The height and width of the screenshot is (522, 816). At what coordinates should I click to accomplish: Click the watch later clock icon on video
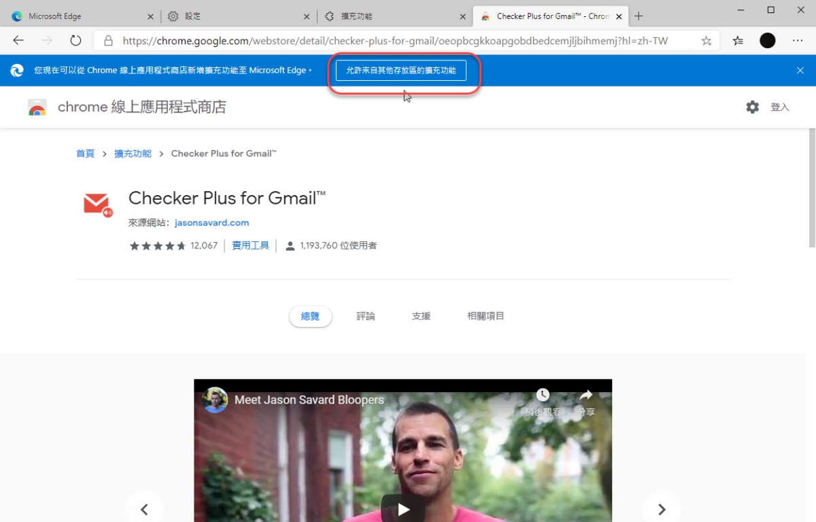[x=542, y=395]
